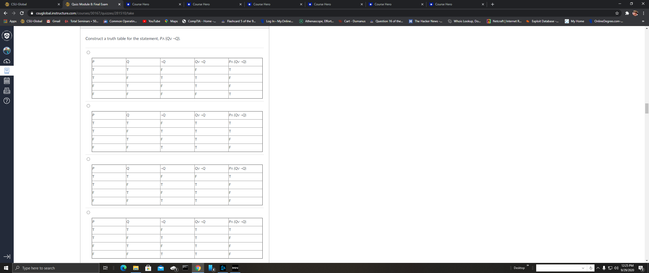Click inside the Type here to search box
This screenshot has width=649, height=273.
pyautogui.click(x=56, y=268)
